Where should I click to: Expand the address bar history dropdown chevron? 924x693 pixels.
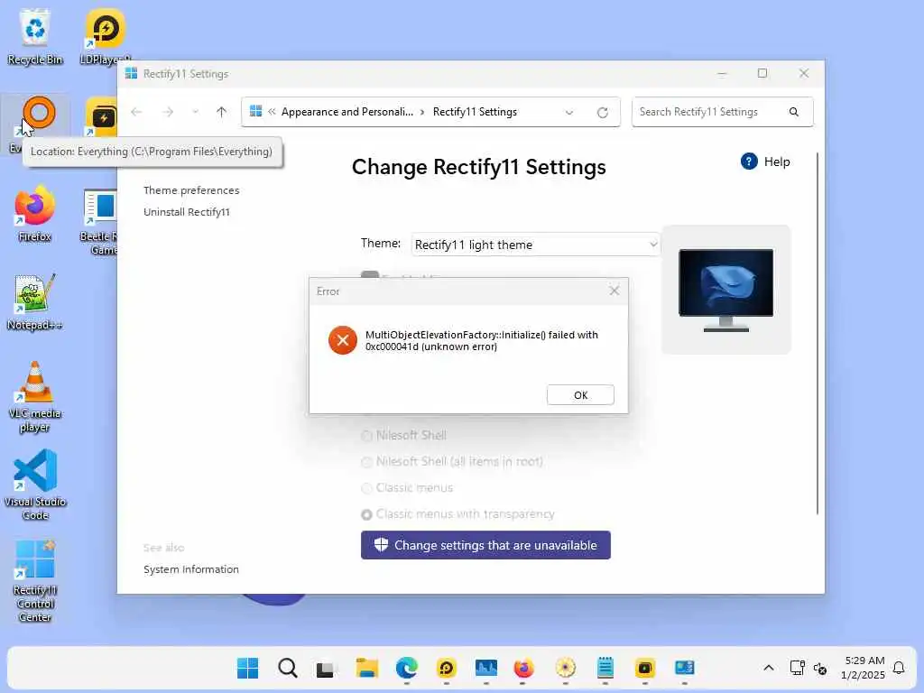coord(569,112)
